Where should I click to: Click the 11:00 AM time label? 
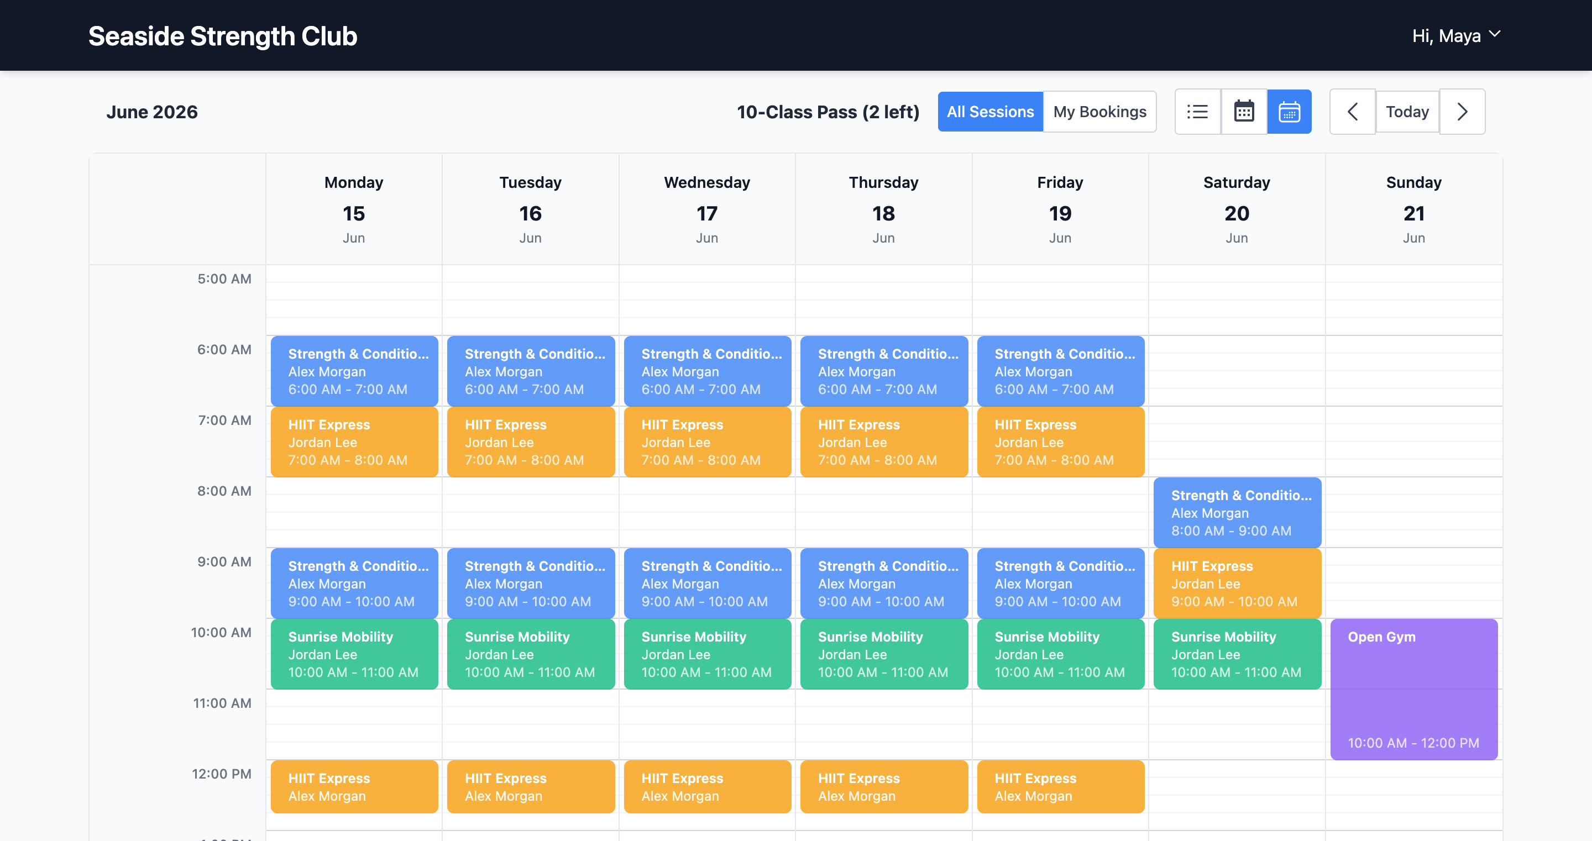coord(222,703)
